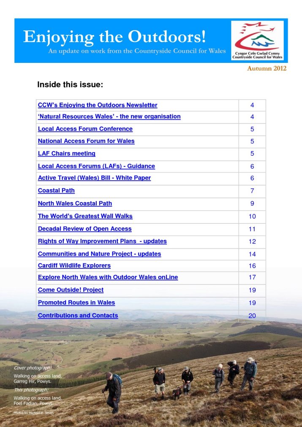Click the Countryside Council for Wales logo
Viewport: 302px width, 427px height.
pyautogui.click(x=257, y=41)
